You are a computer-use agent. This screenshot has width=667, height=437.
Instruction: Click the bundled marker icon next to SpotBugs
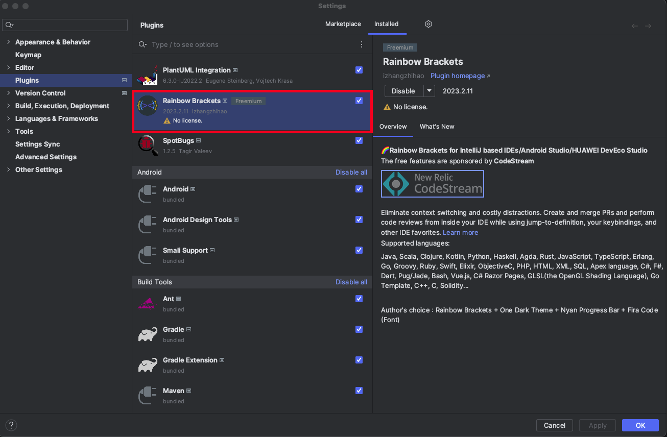(199, 140)
